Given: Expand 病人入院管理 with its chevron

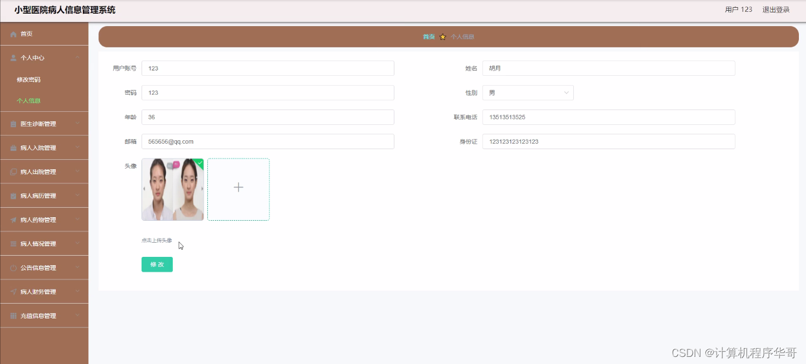Looking at the screenshot, I should pos(78,147).
